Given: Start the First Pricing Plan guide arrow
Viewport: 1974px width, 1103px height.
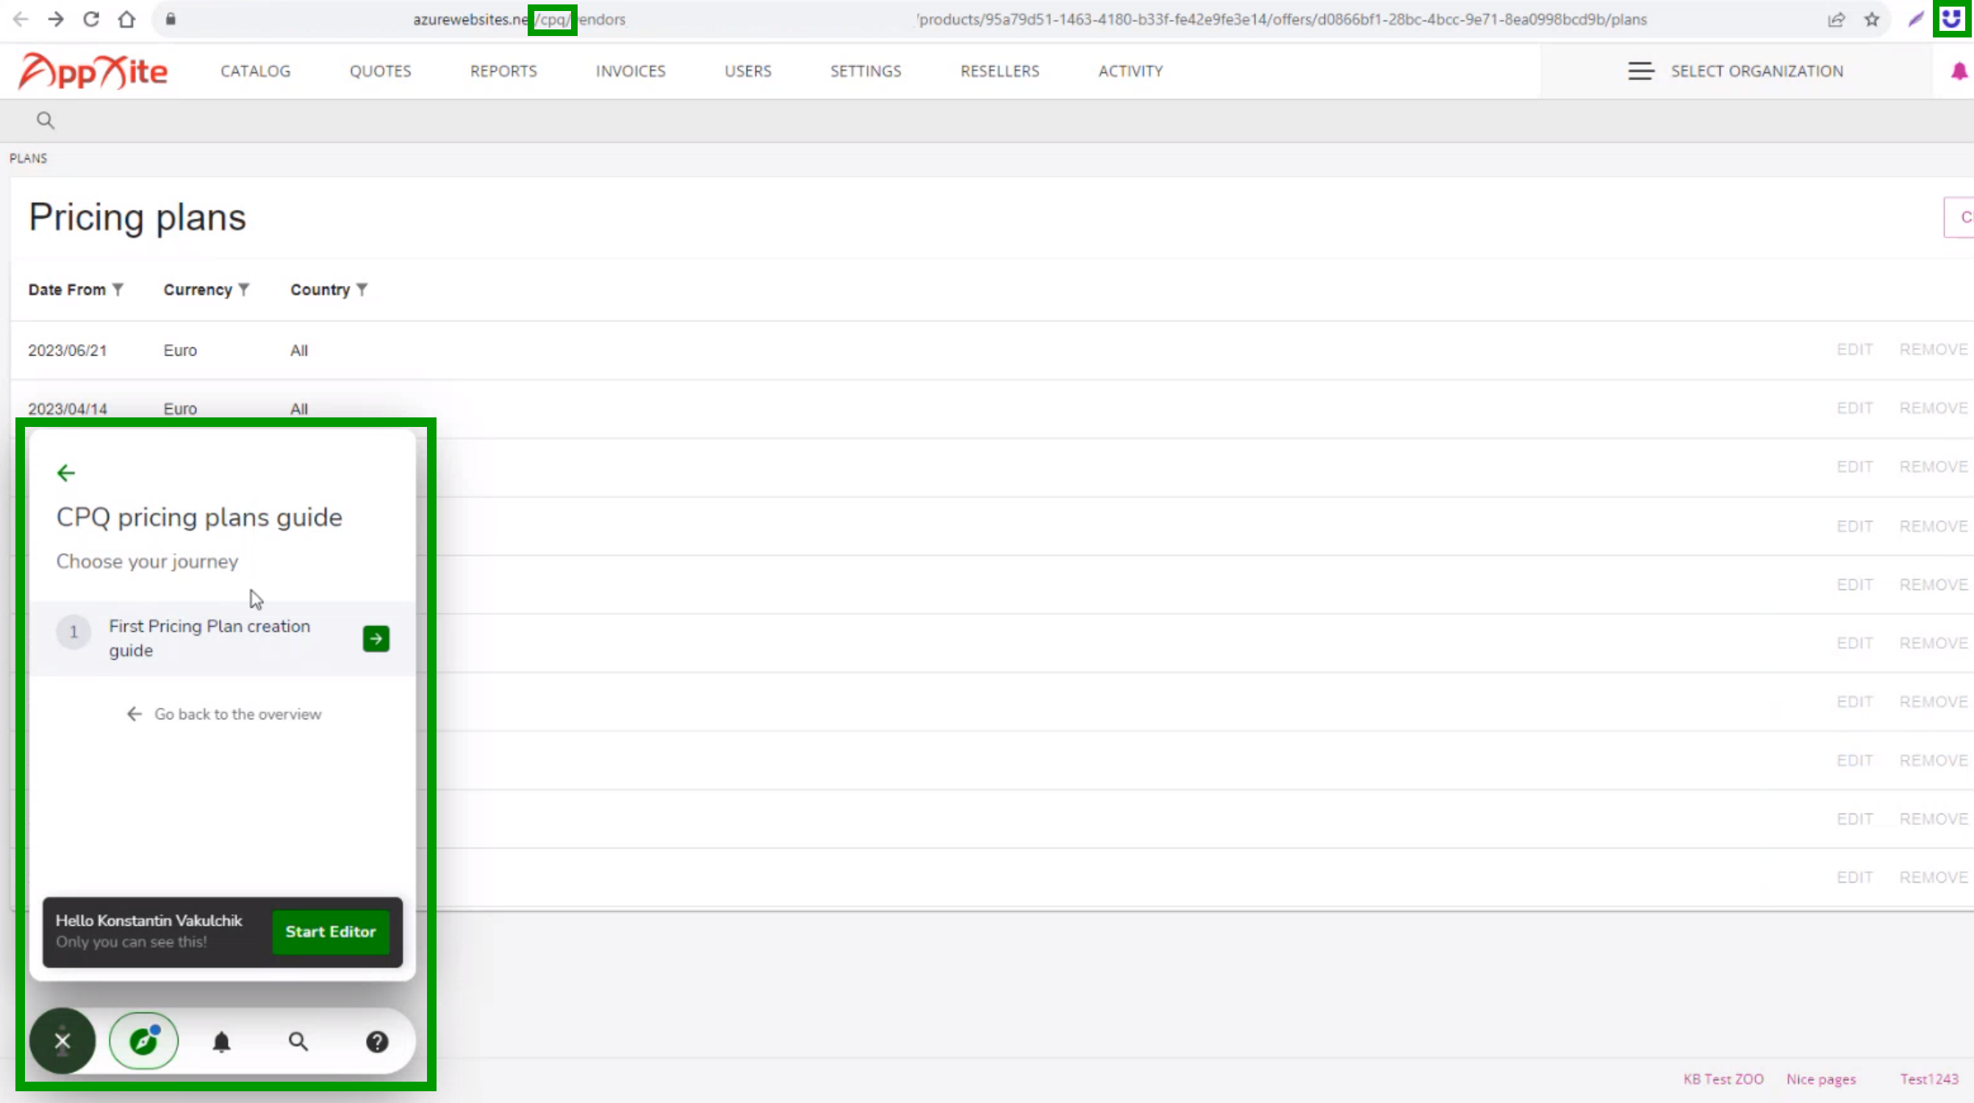Looking at the screenshot, I should coord(376,638).
